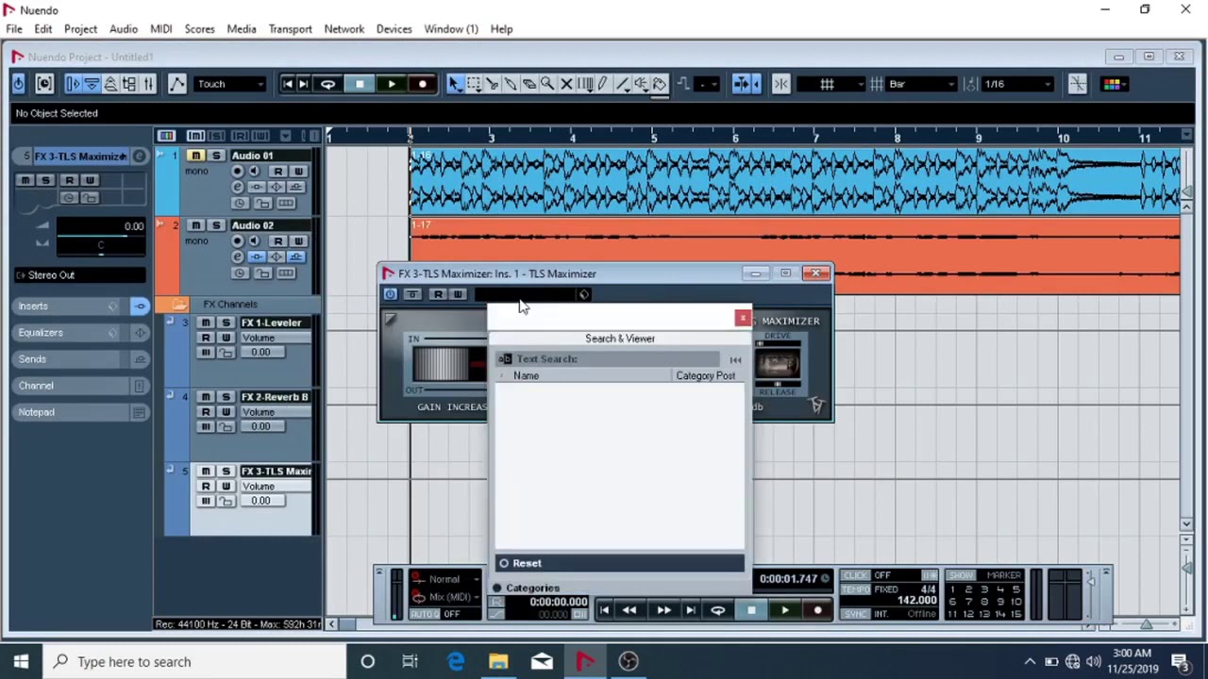Click the Play button in transport panel
The image size is (1208, 679).
tap(784, 610)
